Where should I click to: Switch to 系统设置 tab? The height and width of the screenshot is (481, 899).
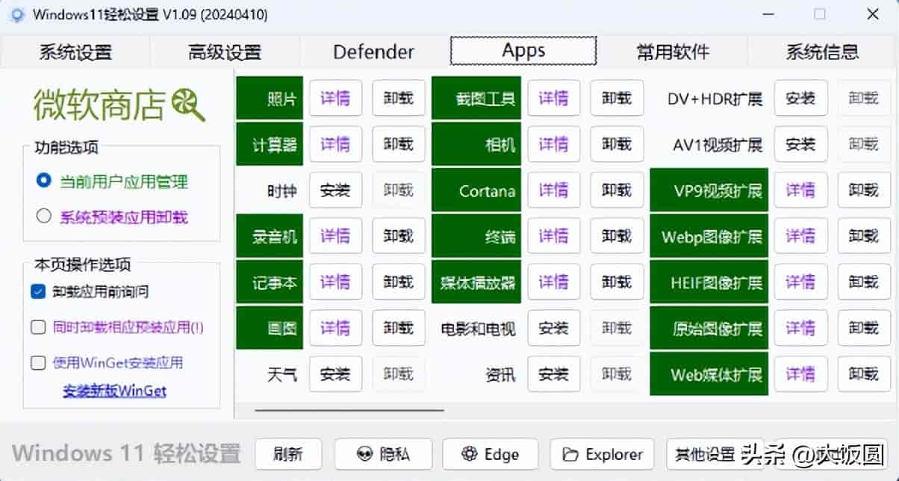pyautogui.click(x=75, y=52)
